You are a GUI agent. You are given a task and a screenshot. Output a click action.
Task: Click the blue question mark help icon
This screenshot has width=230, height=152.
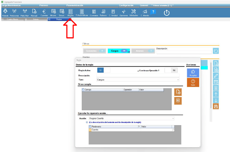pos(153,12)
